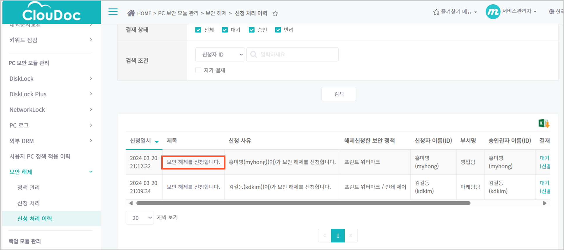Expand the DiskLock menu
This screenshot has height=250, width=564.
coord(51,78)
